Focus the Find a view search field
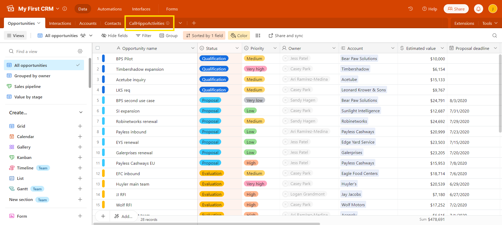 [42, 51]
